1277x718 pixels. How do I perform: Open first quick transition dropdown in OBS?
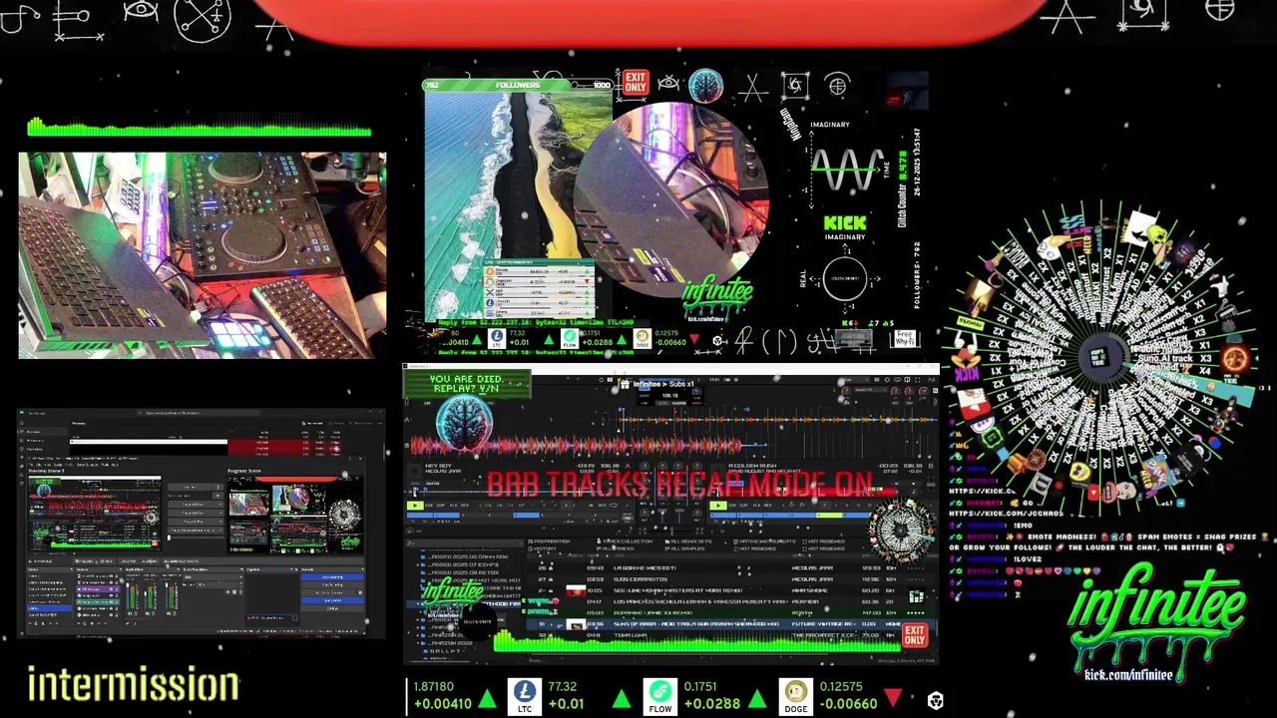pyautogui.click(x=196, y=505)
